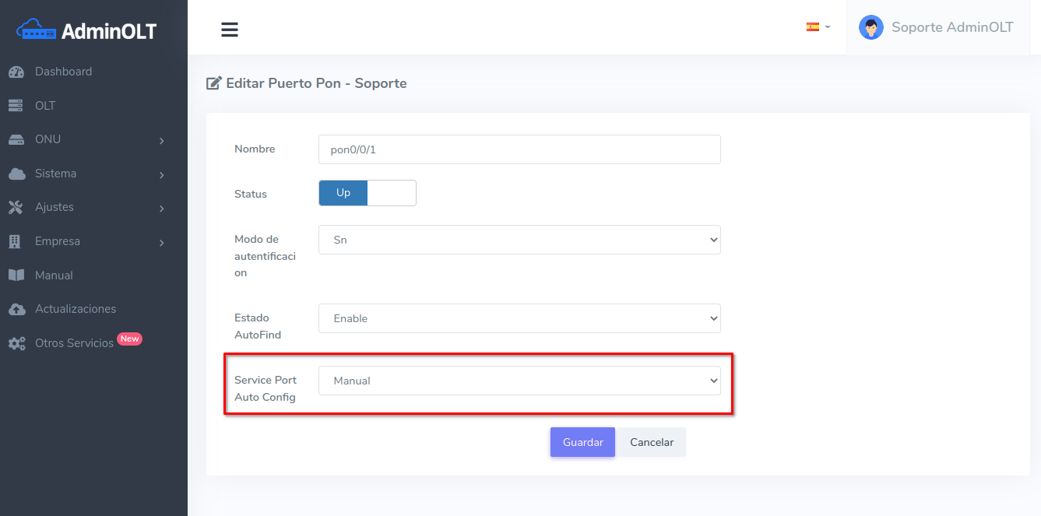The width and height of the screenshot is (1041, 516).
Task: Click the Nombre input field
Action: [519, 149]
